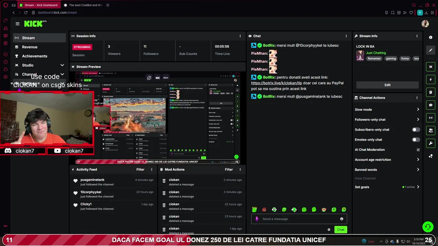Open the emoji picker in chat input

pos(342,219)
